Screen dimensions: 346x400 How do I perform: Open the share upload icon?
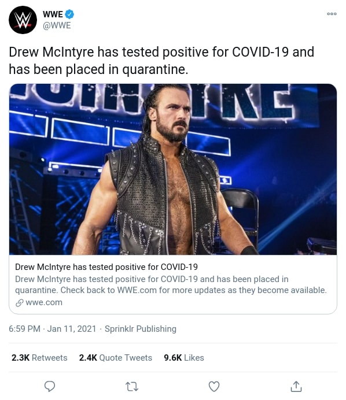coord(296,386)
